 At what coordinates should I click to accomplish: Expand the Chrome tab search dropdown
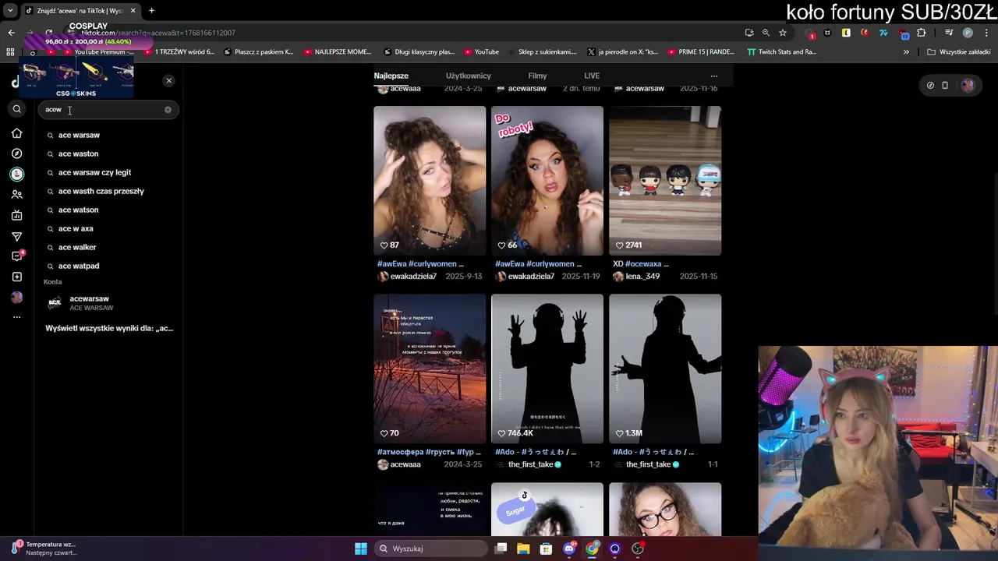click(x=10, y=11)
